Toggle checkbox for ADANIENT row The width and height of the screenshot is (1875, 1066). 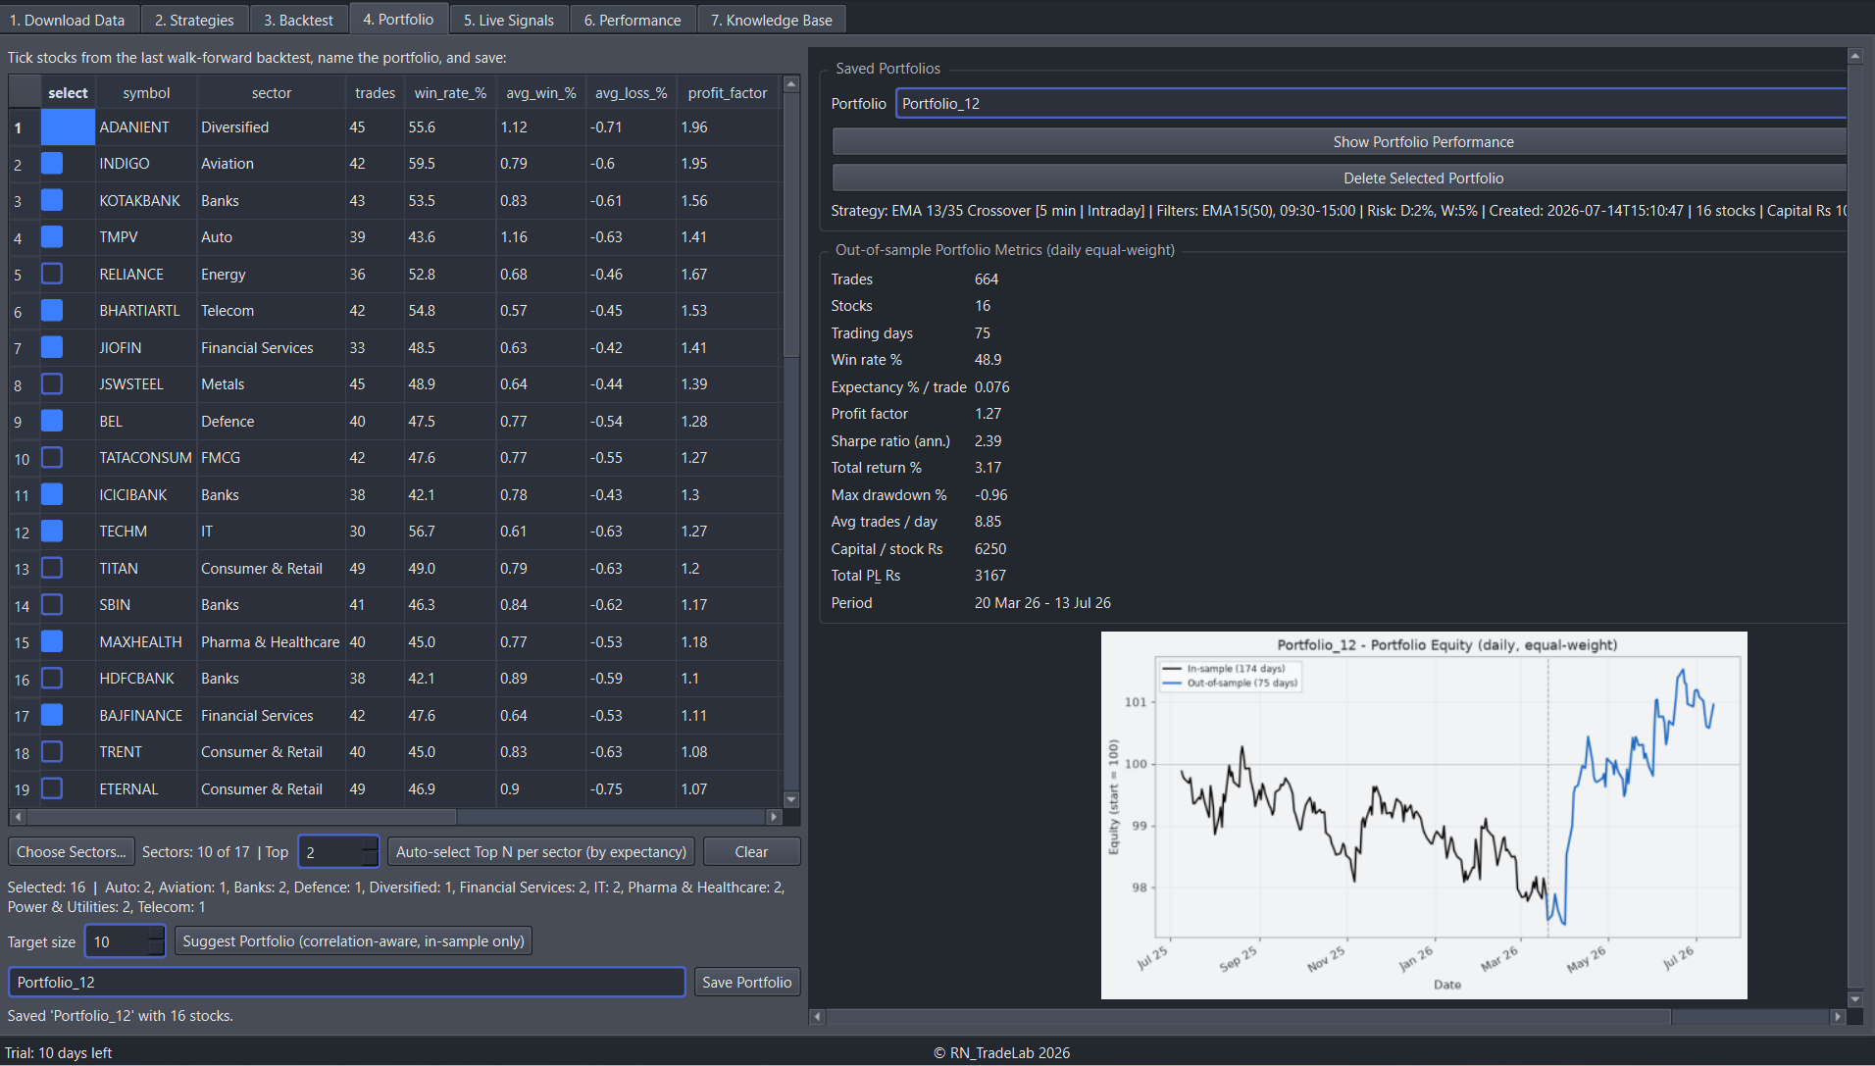[x=68, y=127]
